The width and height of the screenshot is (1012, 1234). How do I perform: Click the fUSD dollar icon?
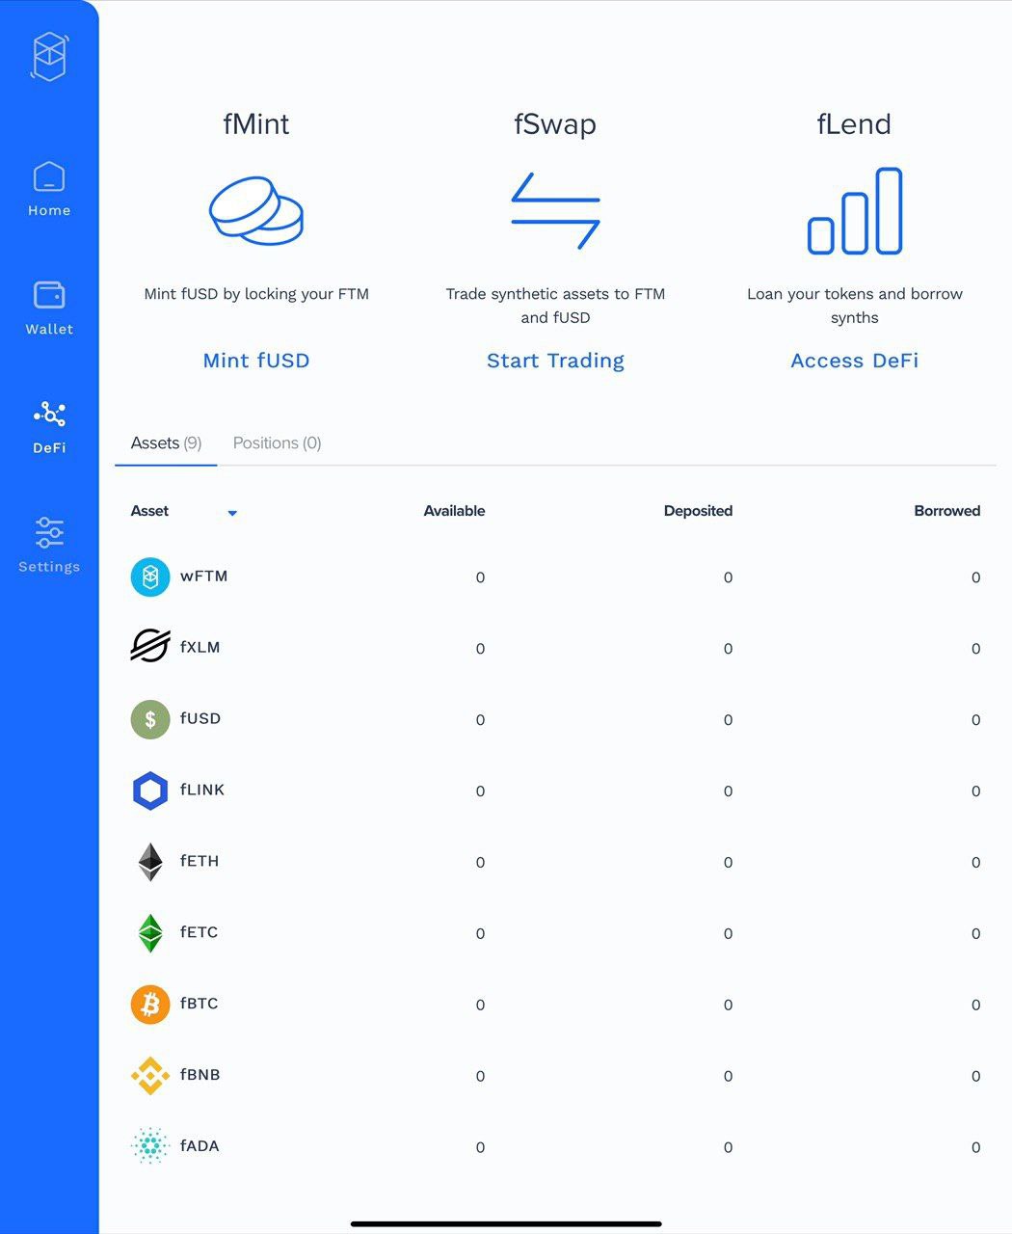pyautogui.click(x=150, y=719)
